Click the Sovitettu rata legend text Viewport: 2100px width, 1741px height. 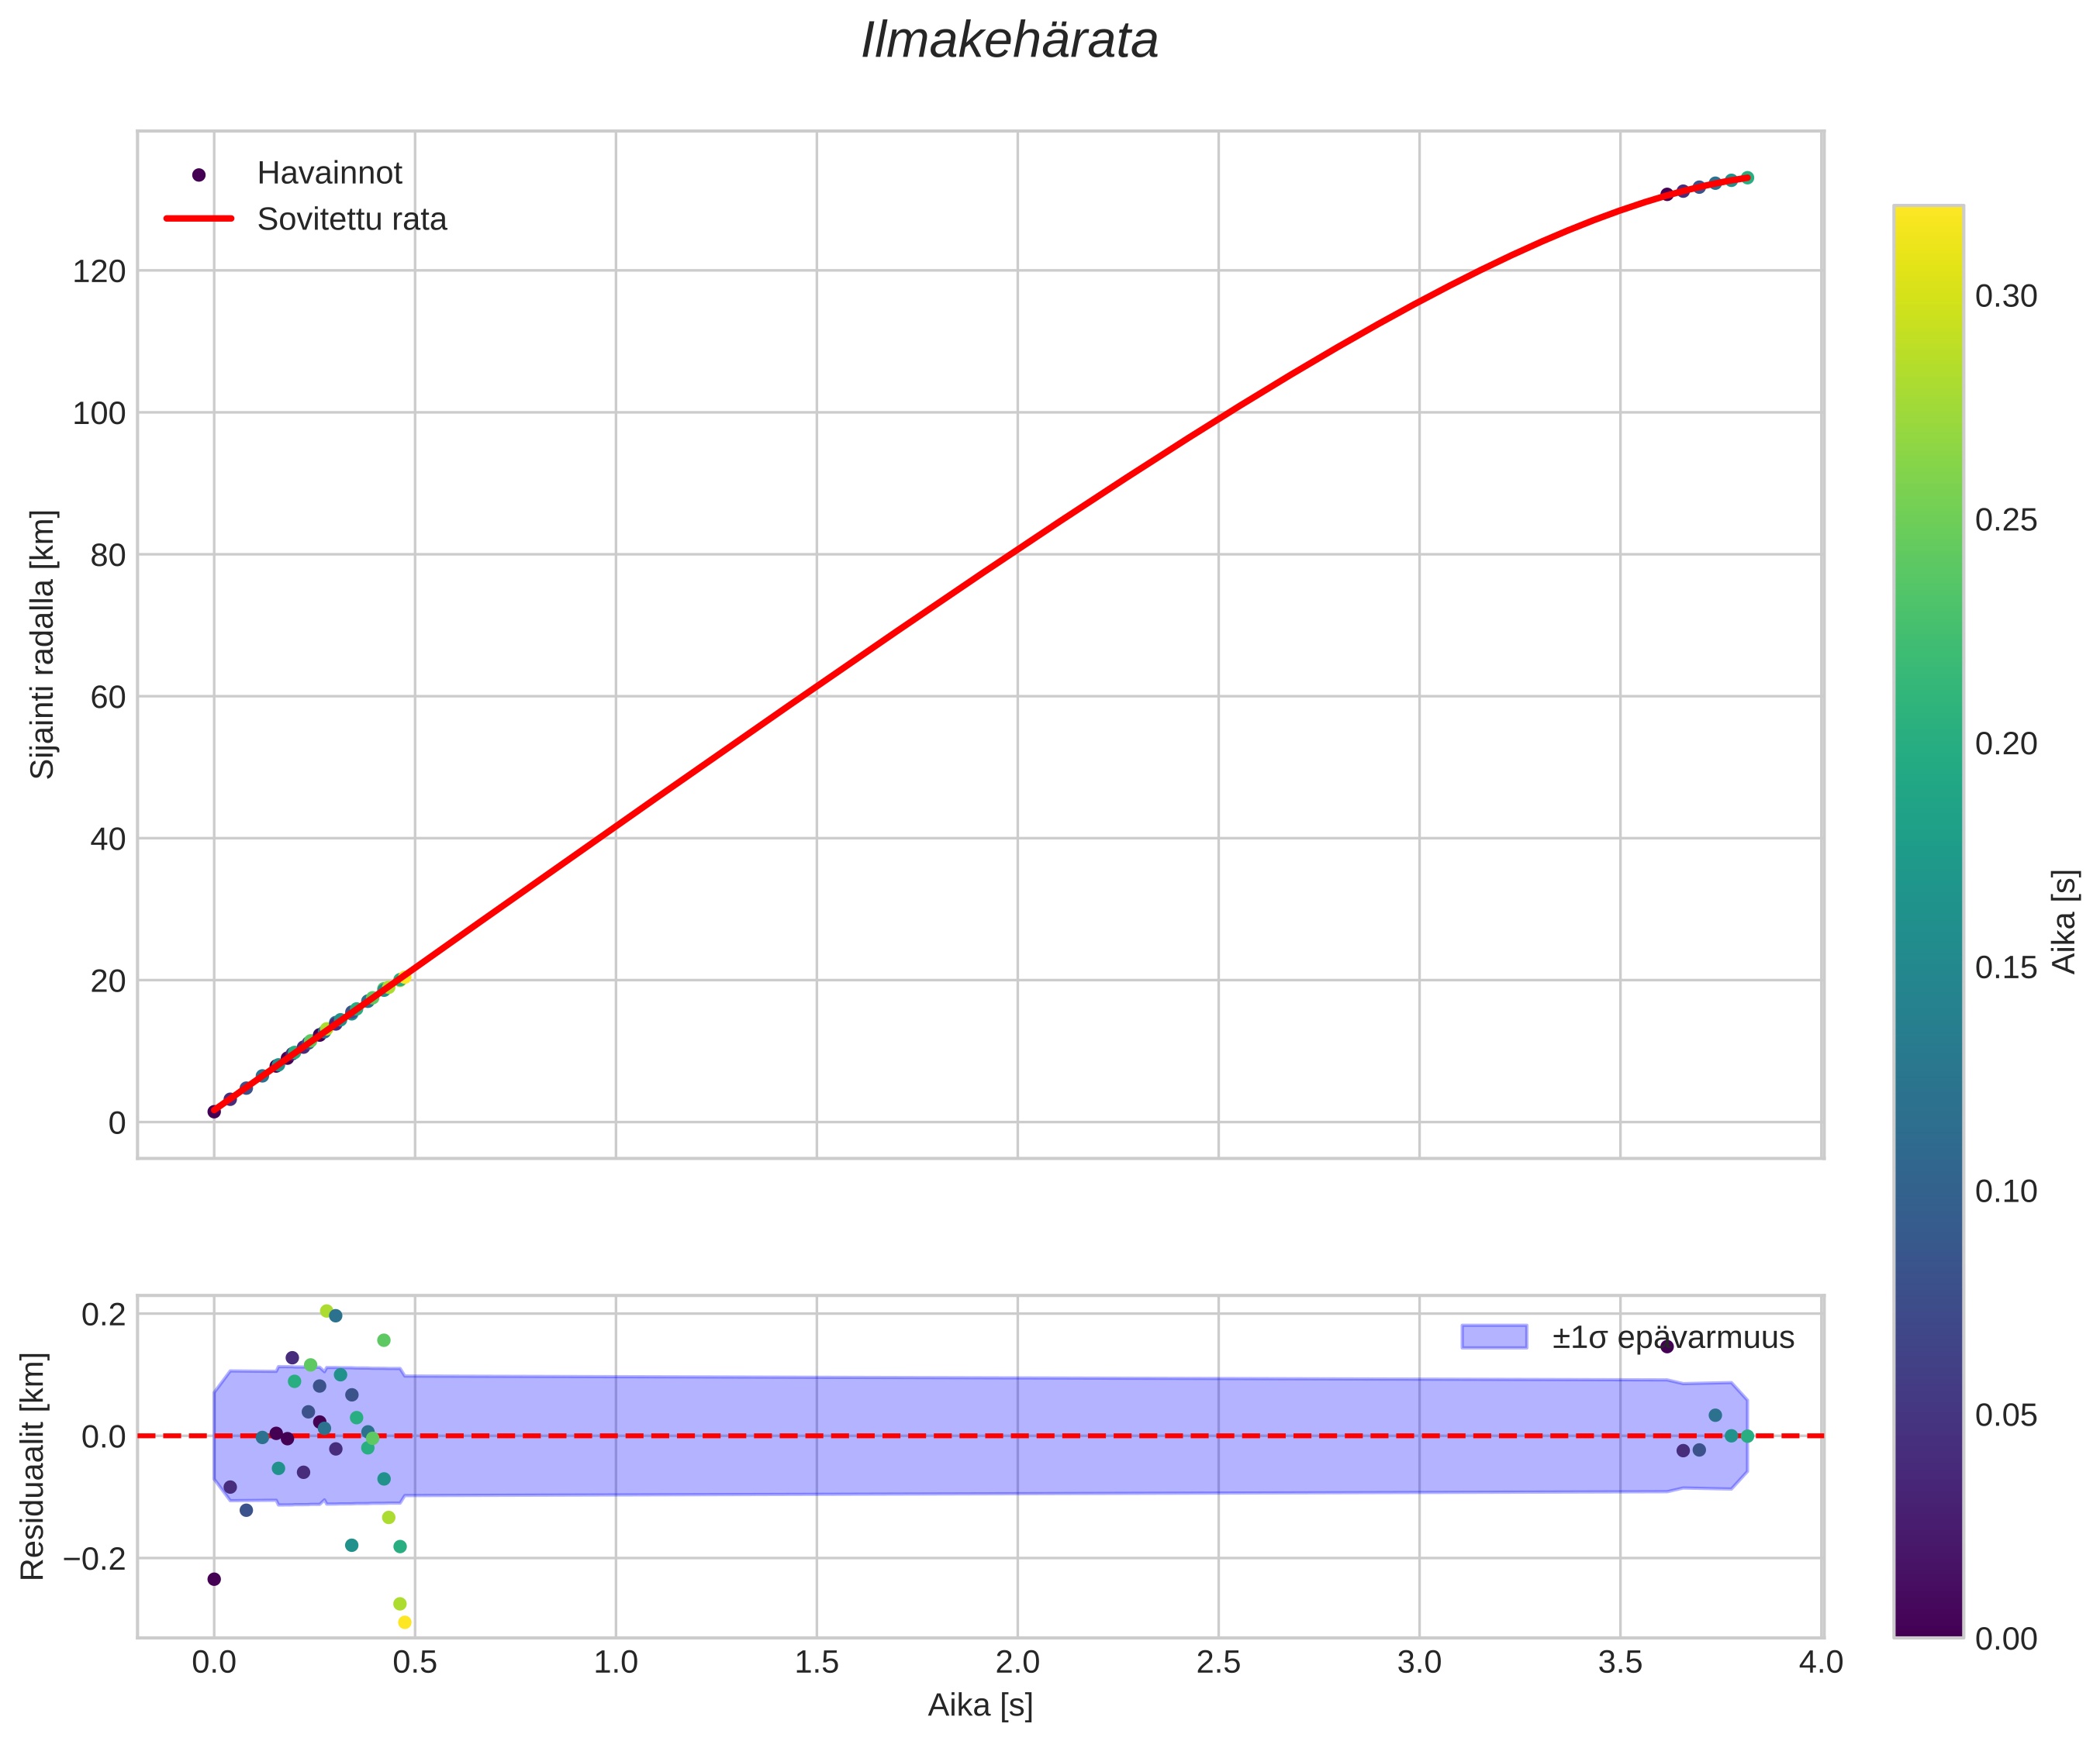click(x=352, y=220)
